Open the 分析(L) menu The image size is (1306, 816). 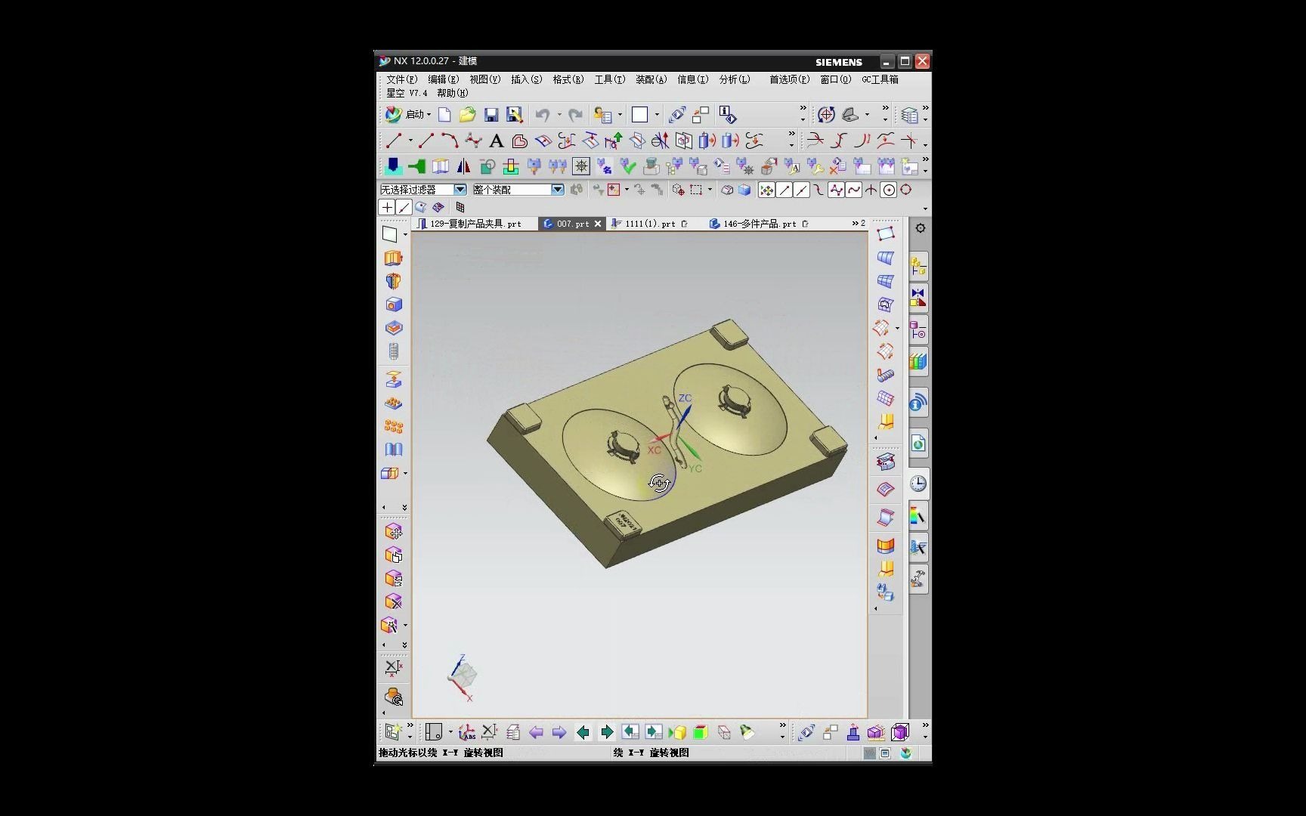coord(734,79)
